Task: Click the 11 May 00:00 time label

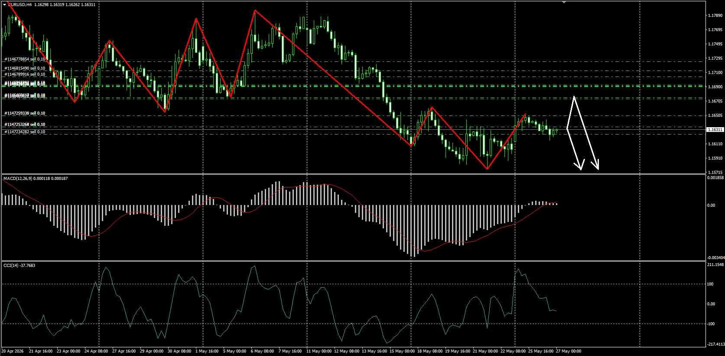Action: coord(319,351)
